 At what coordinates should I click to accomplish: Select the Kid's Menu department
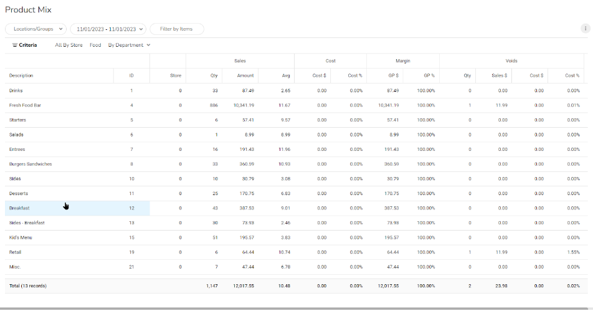[21, 237]
